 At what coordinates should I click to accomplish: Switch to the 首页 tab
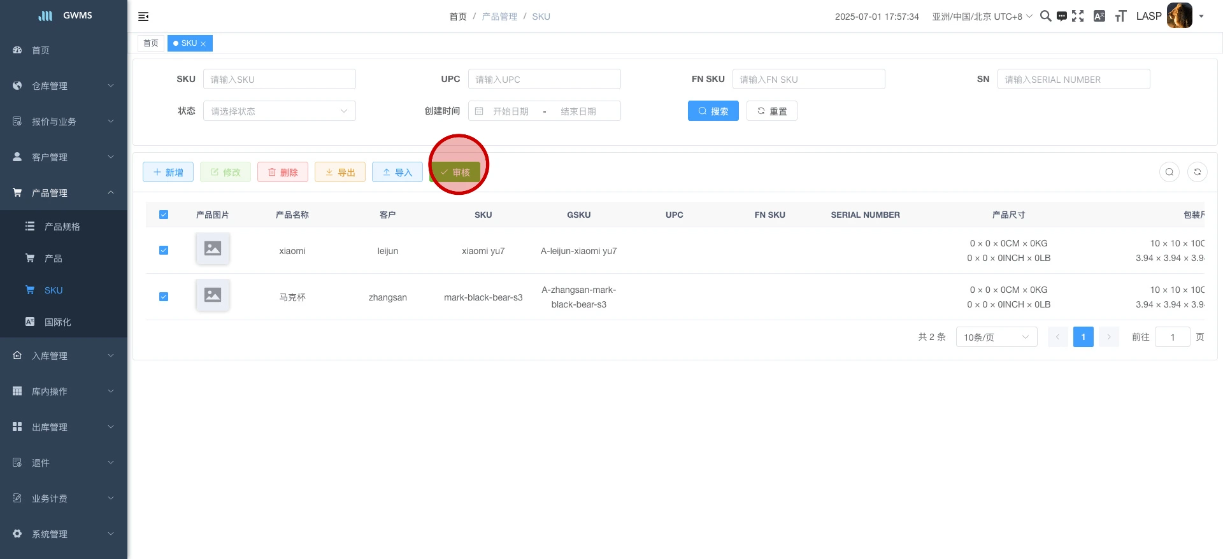point(151,43)
